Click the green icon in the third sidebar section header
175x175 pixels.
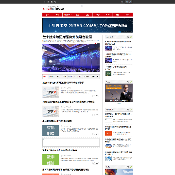[x=131, y=109]
